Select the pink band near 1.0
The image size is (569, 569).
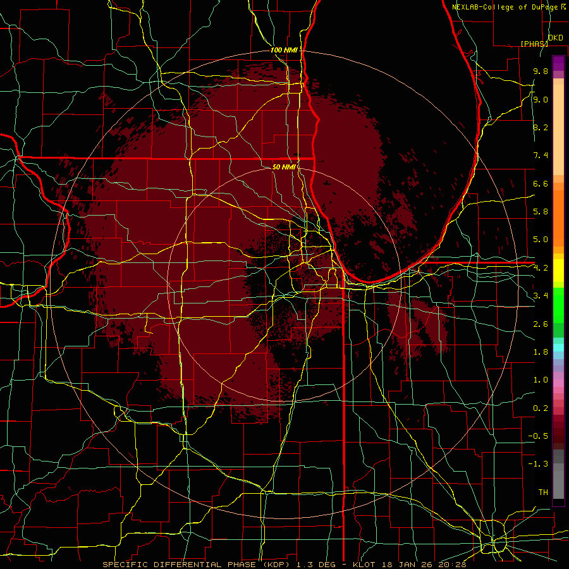(x=558, y=383)
